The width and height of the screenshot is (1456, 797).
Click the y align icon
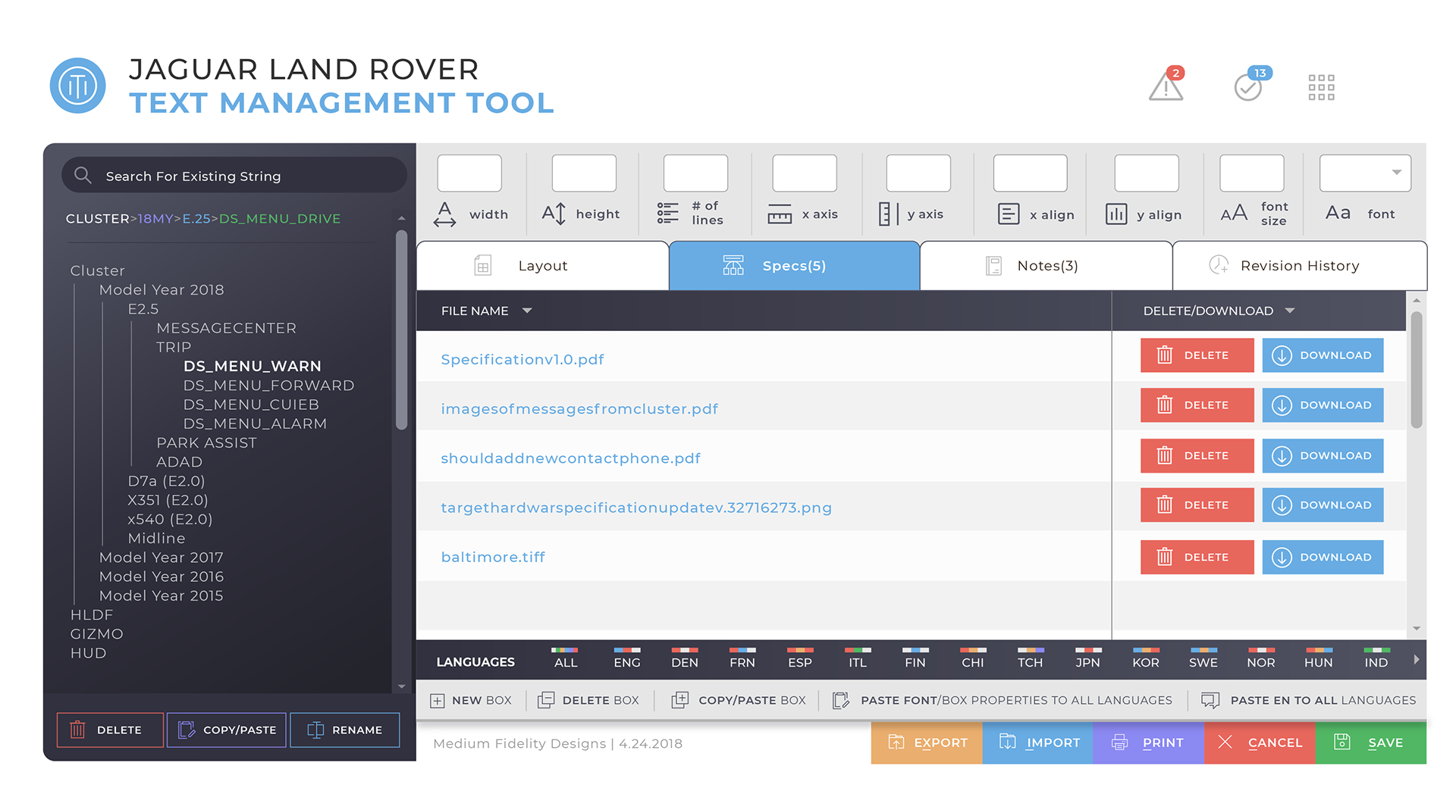1116,214
